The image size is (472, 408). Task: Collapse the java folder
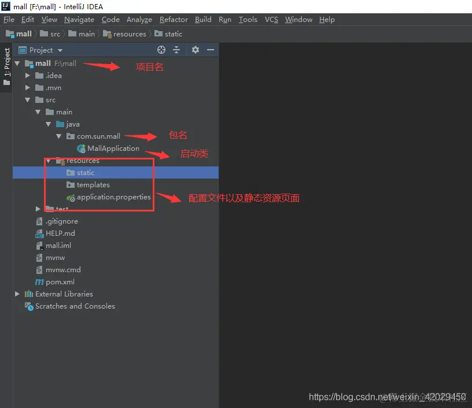click(48, 124)
